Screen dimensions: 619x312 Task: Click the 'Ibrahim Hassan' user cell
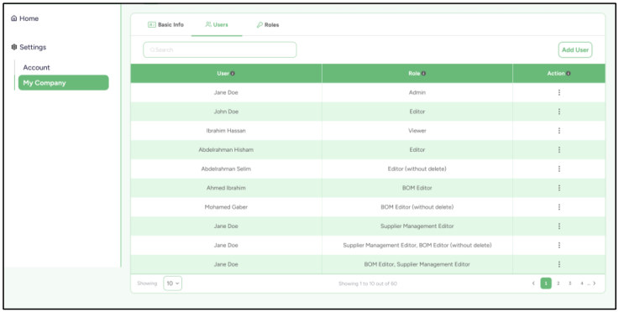(x=226, y=131)
